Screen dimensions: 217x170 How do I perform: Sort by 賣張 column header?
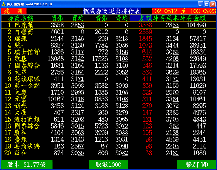[x=102, y=18]
